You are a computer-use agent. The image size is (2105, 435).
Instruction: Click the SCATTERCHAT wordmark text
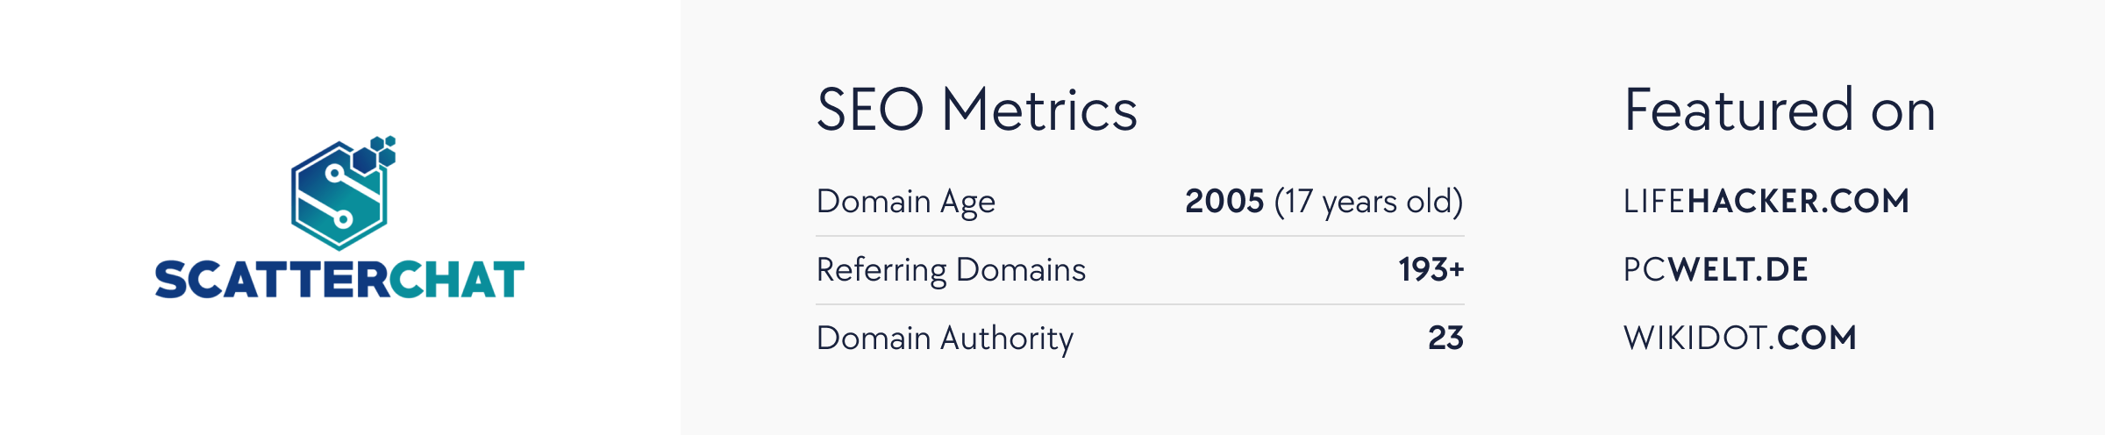tap(339, 280)
